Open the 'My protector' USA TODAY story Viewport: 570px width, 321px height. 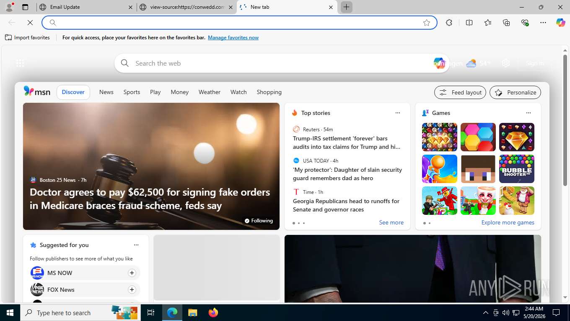pos(347,174)
